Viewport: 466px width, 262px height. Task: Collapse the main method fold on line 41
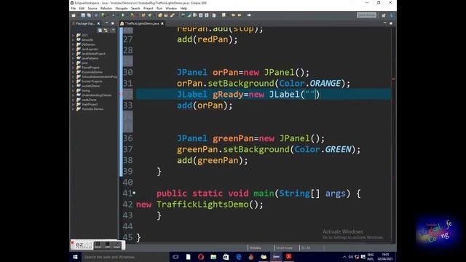134,193
